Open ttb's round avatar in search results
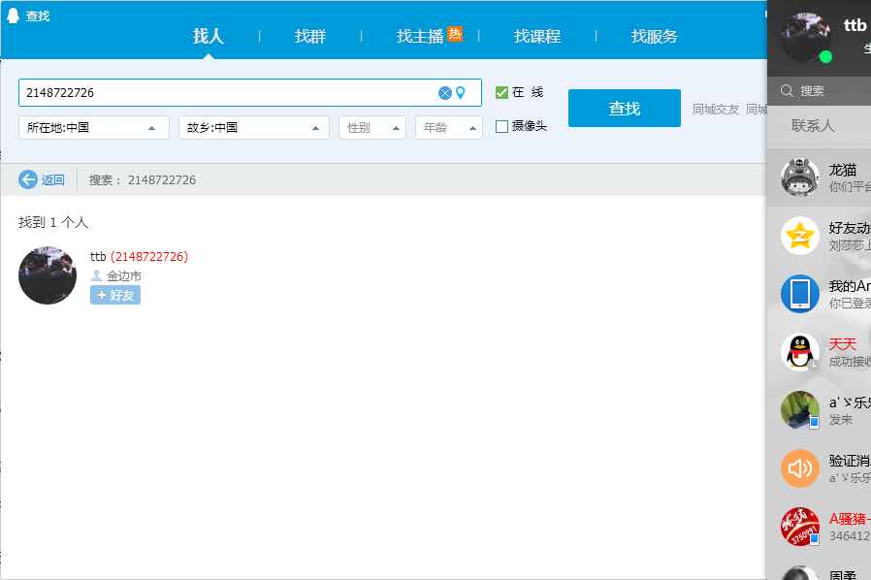 tap(48, 275)
